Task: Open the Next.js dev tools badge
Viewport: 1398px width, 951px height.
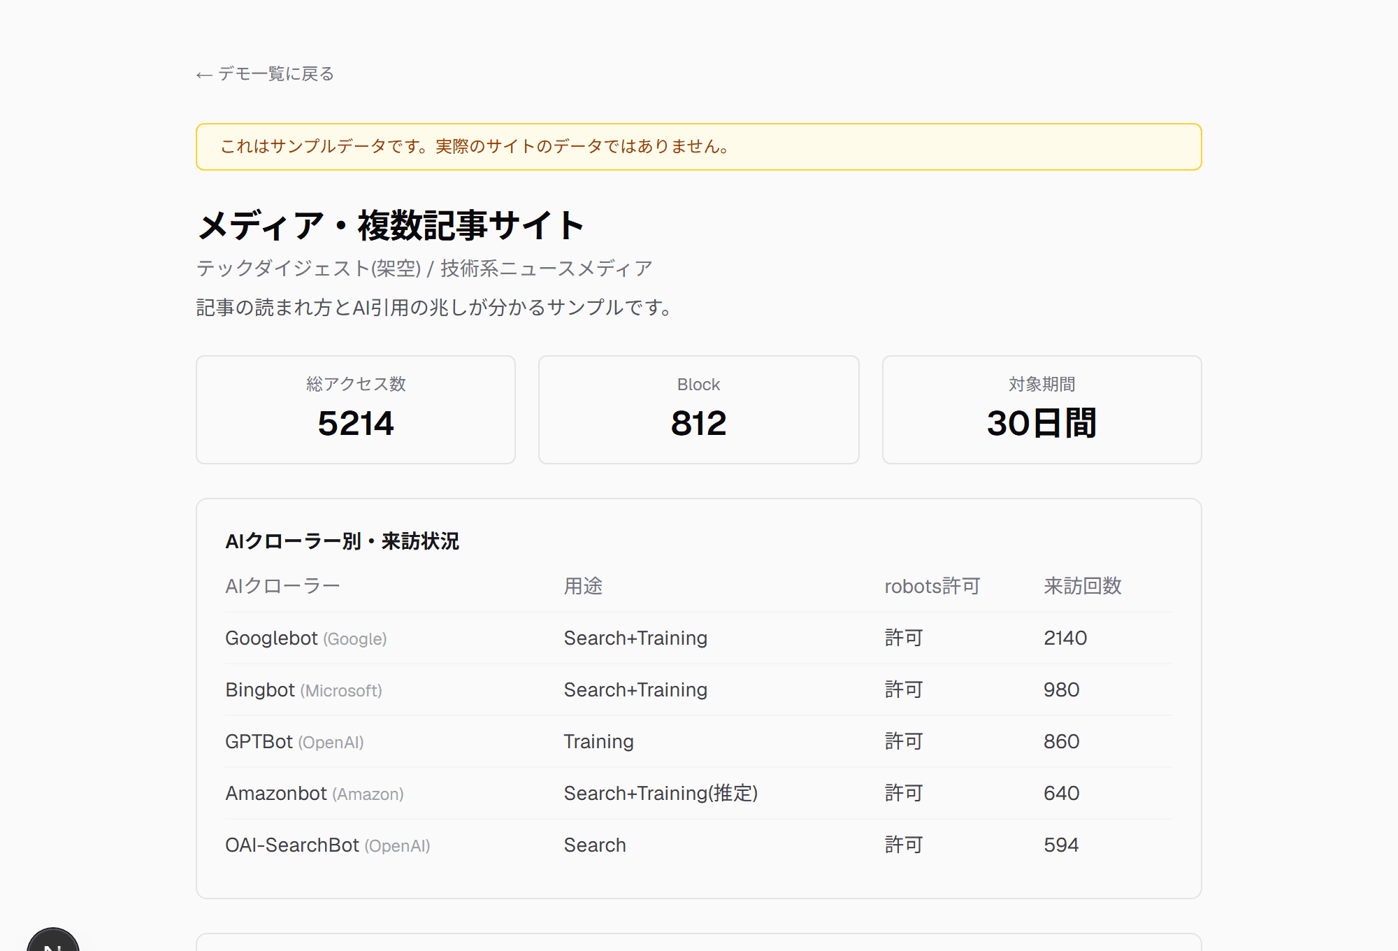Action: [x=53, y=939]
